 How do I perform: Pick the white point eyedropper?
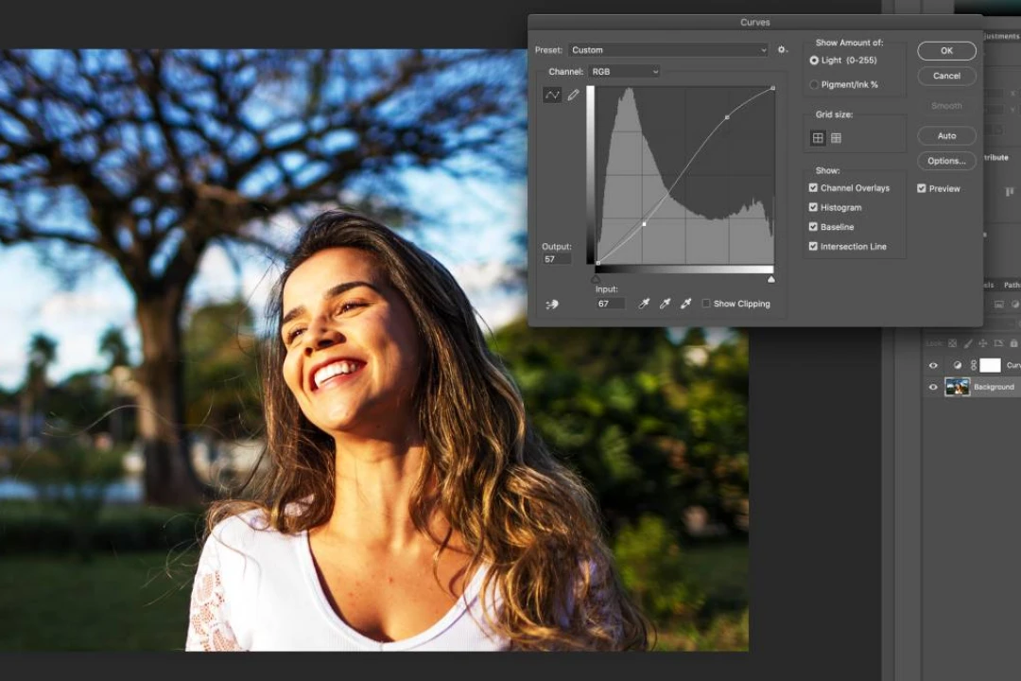coord(685,304)
